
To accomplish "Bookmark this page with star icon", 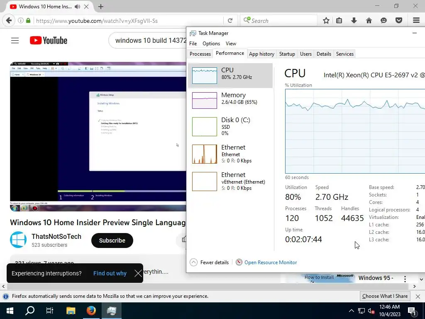I will pos(326,20).
